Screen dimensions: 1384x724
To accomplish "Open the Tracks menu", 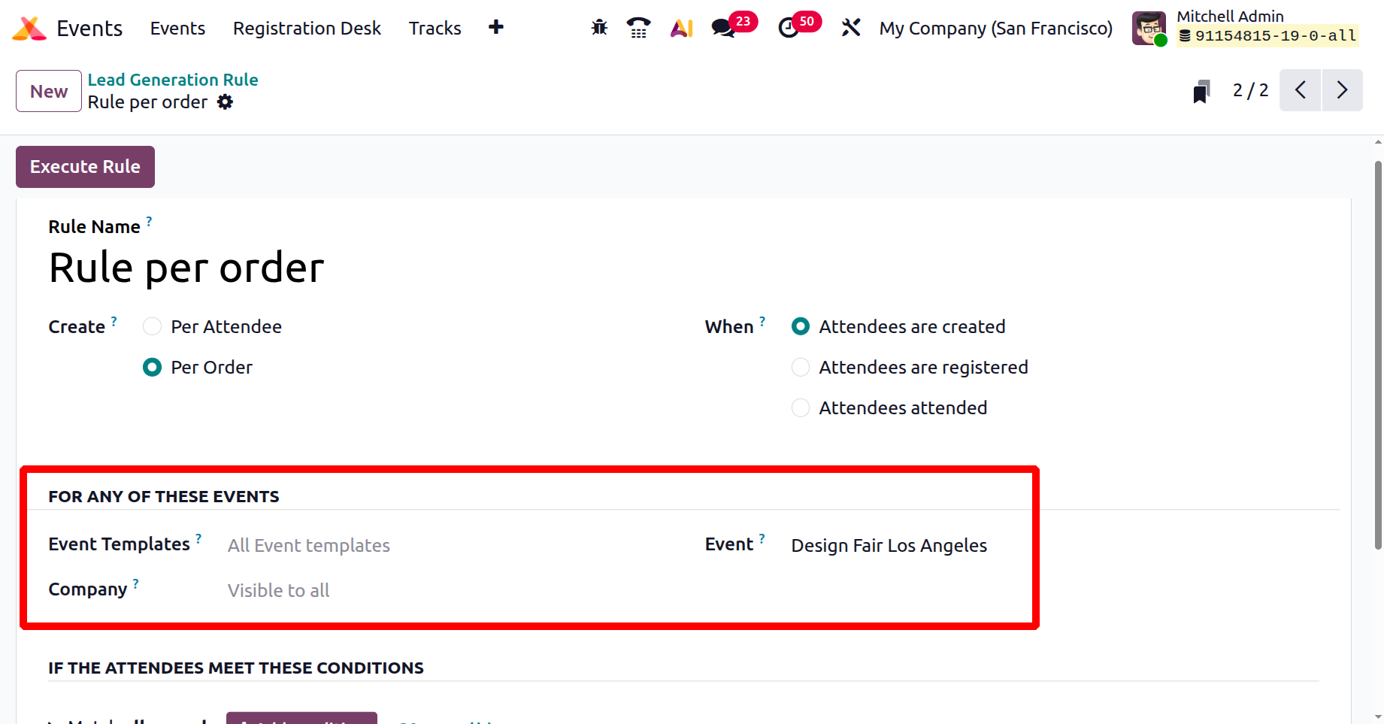I will click(x=435, y=28).
